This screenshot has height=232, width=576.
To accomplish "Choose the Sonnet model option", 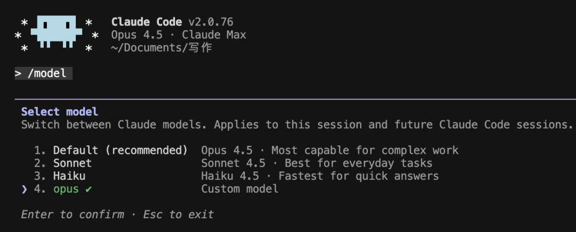I will pos(72,163).
